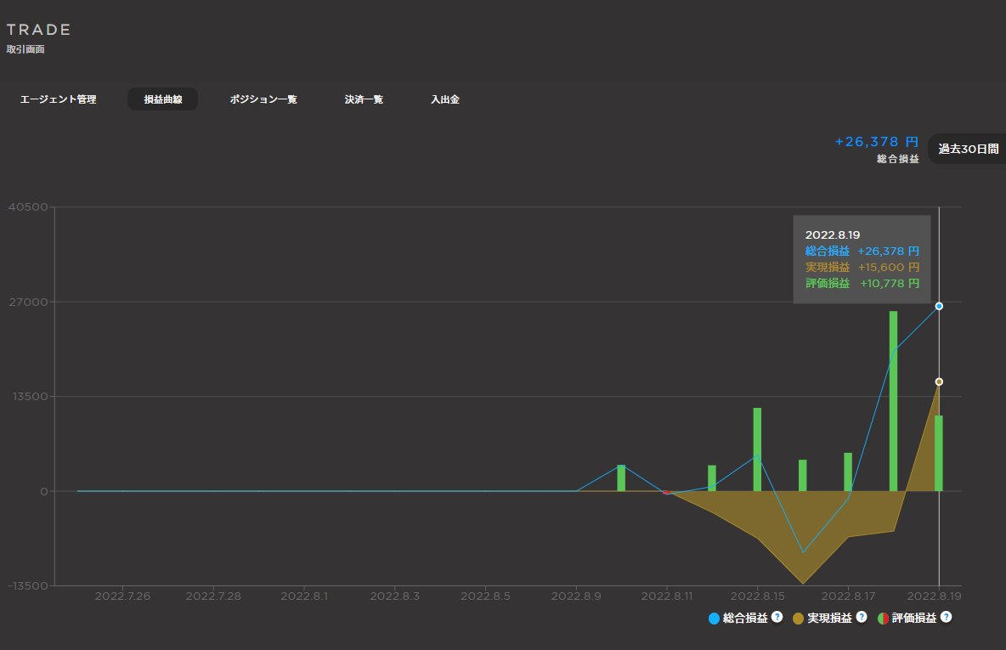
Task: Toggle the blue 総合損益 legend dot
Action: [x=714, y=619]
